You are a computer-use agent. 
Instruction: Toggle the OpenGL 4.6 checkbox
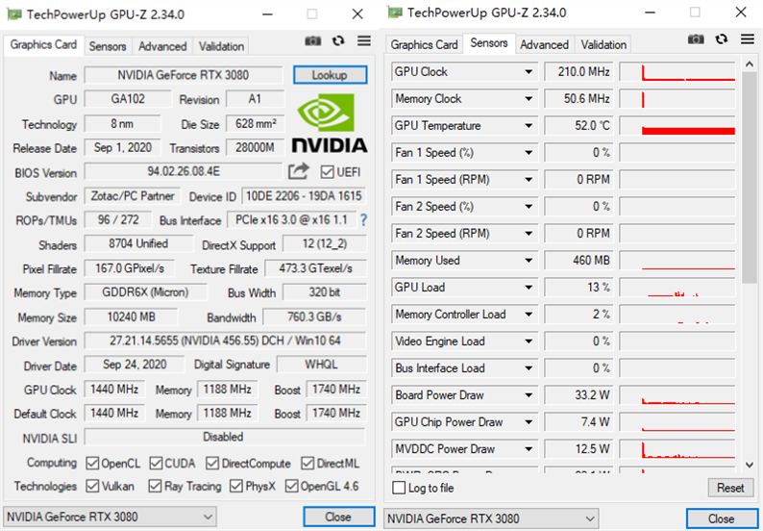[x=292, y=486]
